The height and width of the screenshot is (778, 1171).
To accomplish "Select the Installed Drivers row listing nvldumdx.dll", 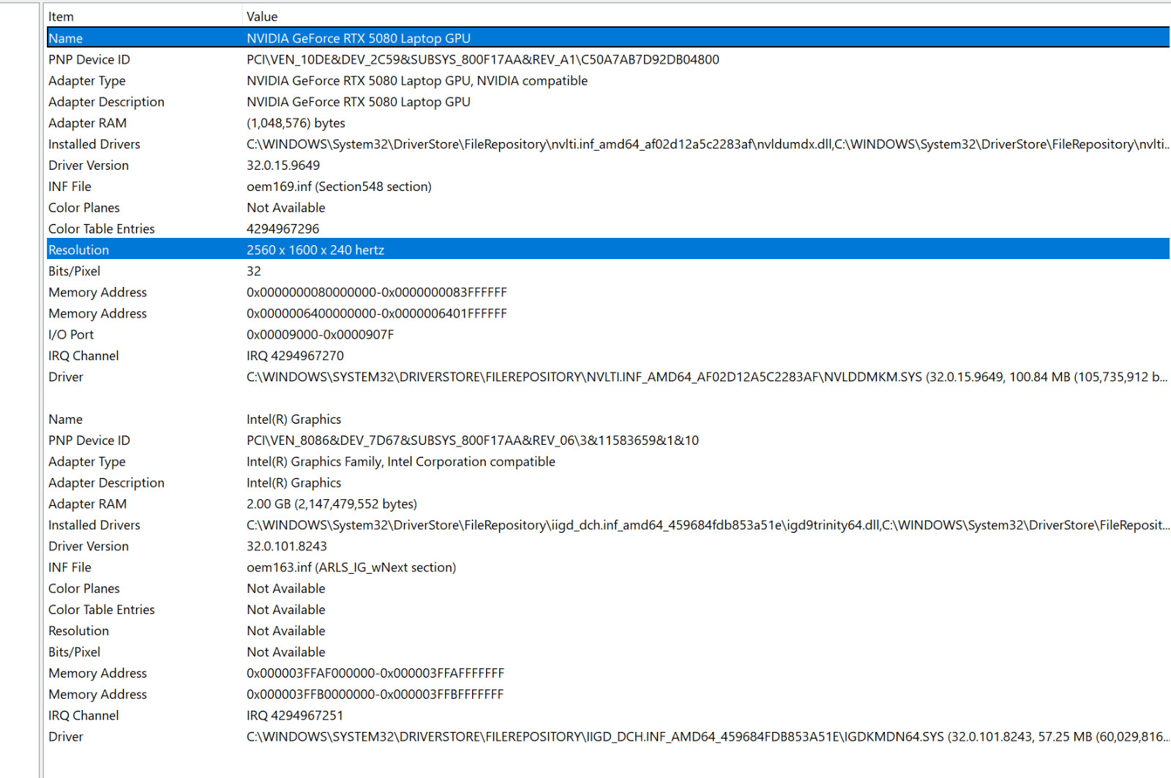I will click(608, 144).
